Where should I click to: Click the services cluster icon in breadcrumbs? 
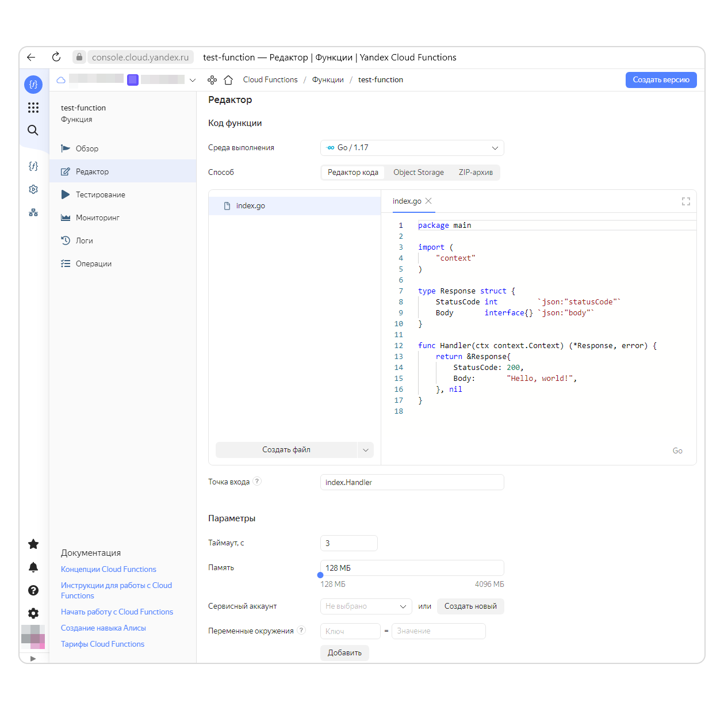pyautogui.click(x=212, y=80)
